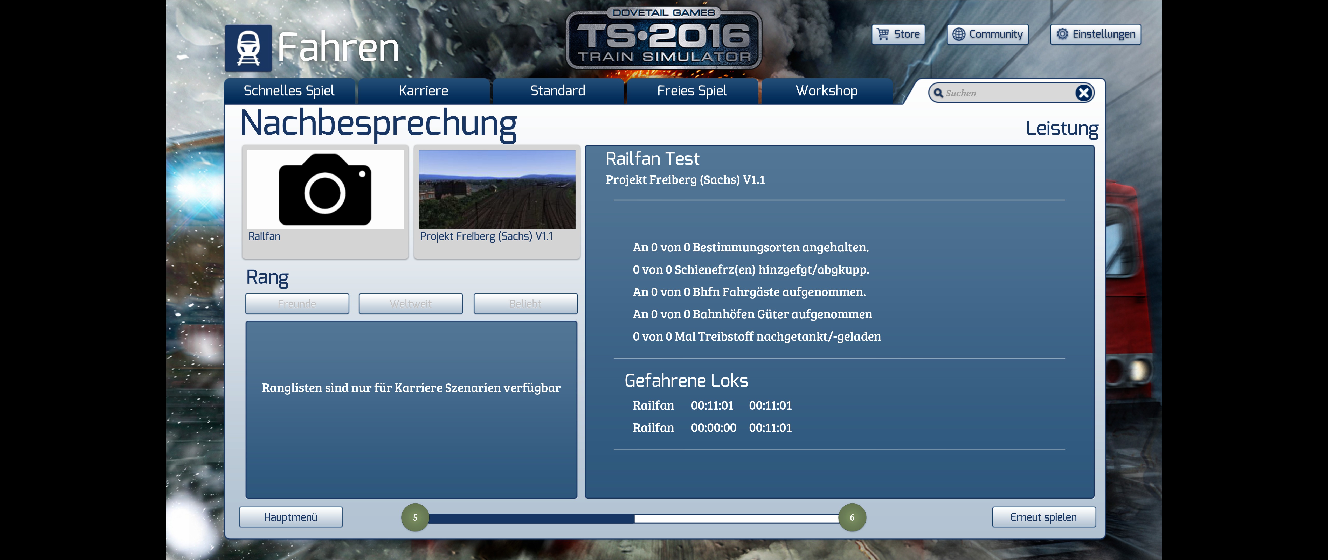1328x560 pixels.
Task: Clear search with the X icon
Action: pyautogui.click(x=1083, y=93)
